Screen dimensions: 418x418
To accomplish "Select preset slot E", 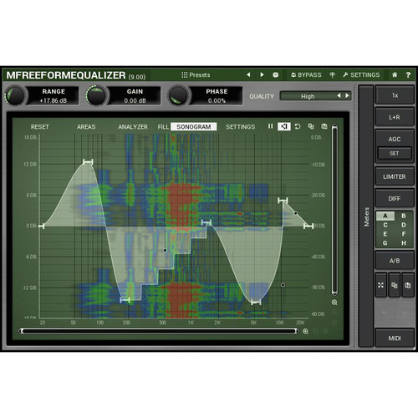I will 385,234.
